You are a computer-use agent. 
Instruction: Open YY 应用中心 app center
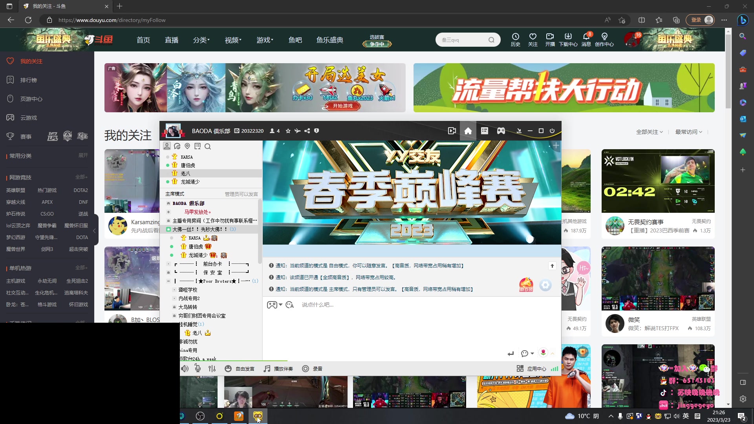coord(532,369)
